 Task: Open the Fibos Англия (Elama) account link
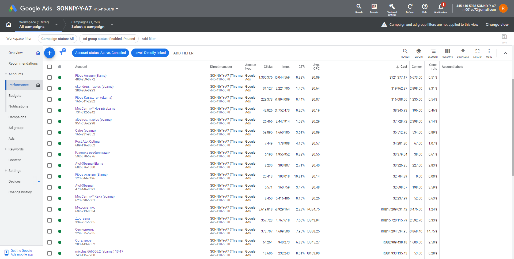click(91, 76)
